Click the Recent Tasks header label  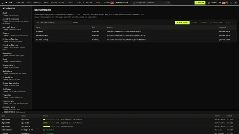tap(9, 112)
